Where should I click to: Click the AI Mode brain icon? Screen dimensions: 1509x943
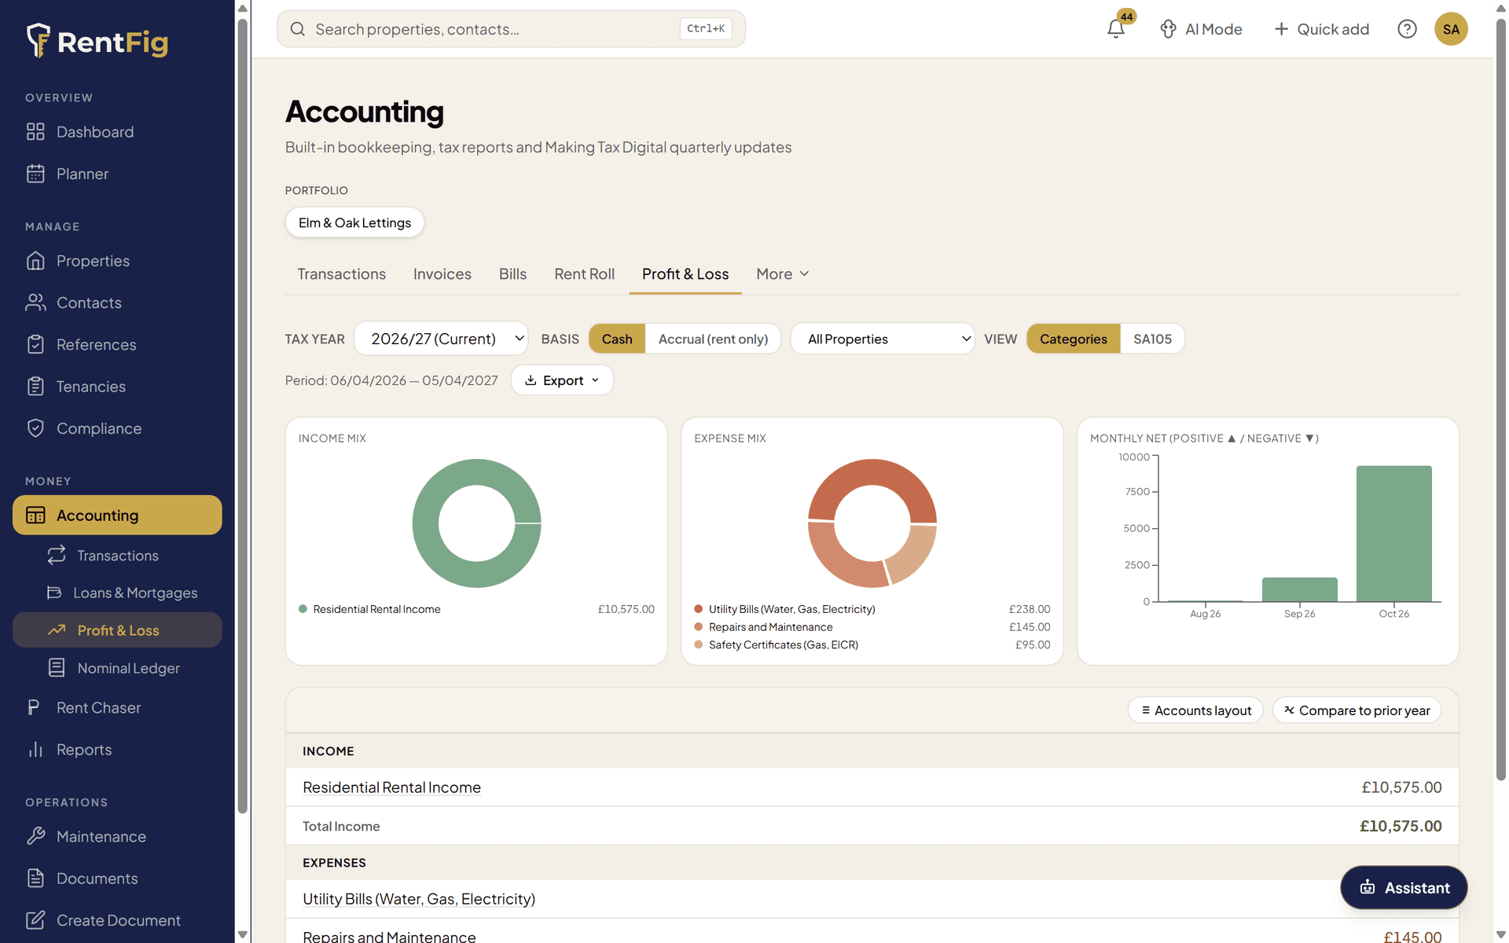coord(1168,29)
